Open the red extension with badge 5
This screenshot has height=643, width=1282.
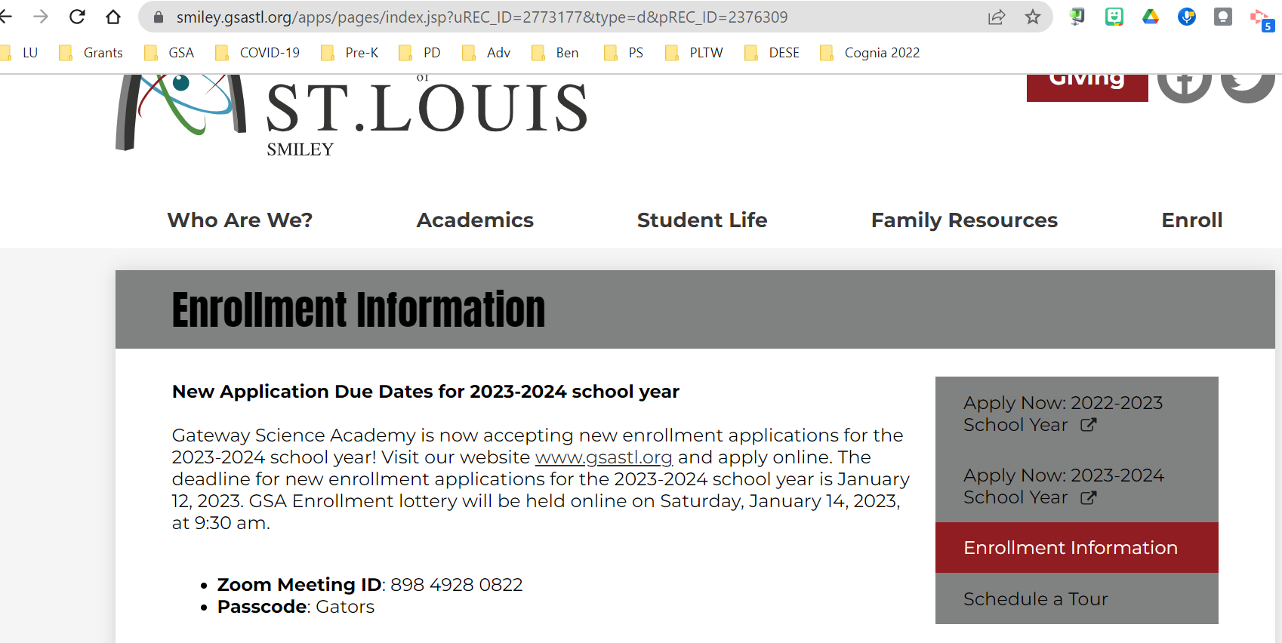(1262, 19)
